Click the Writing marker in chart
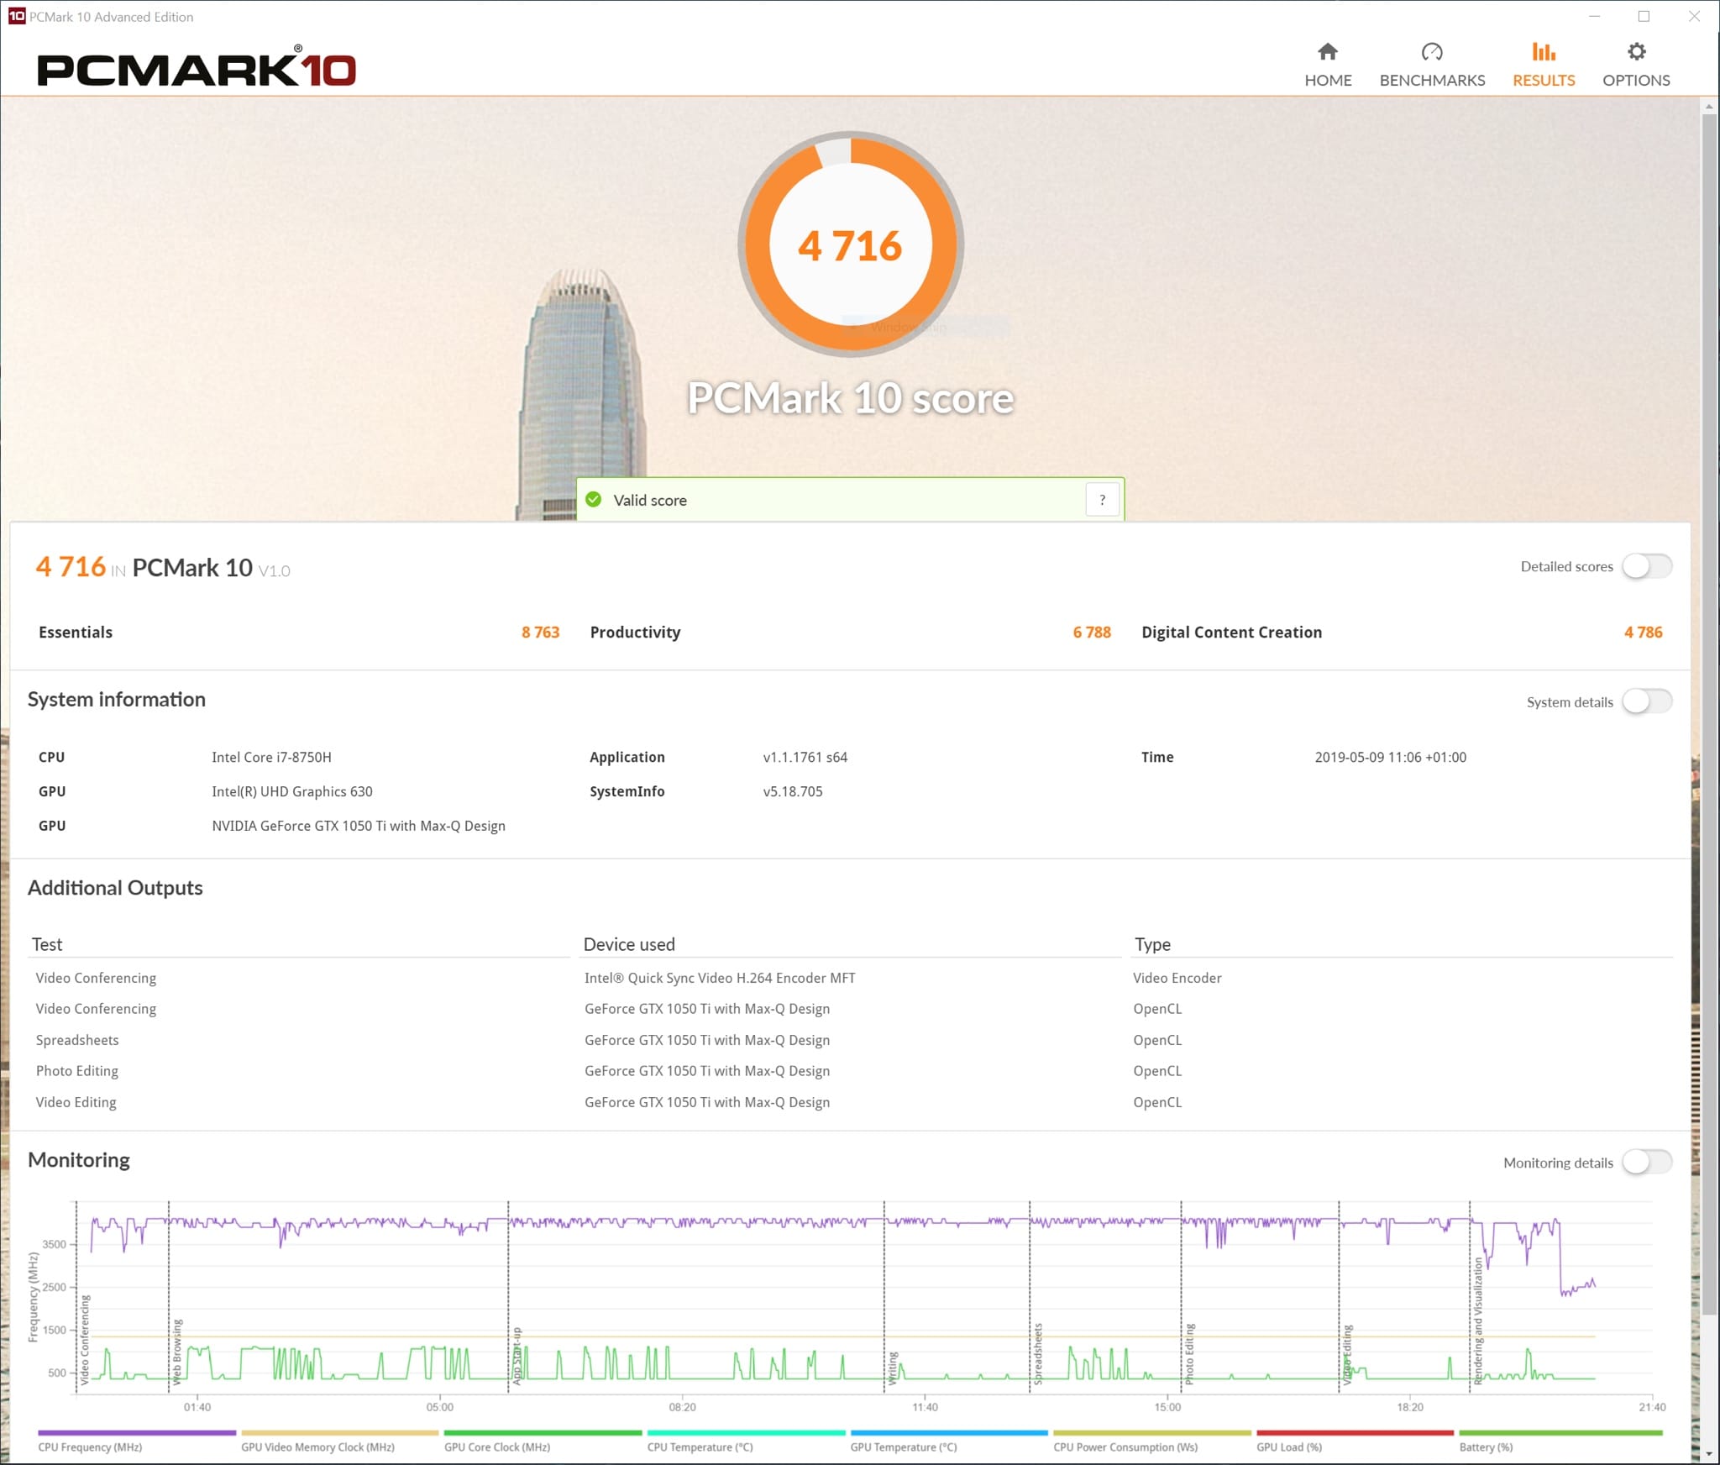 893,1368
